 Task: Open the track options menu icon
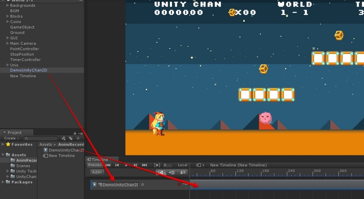(185, 184)
